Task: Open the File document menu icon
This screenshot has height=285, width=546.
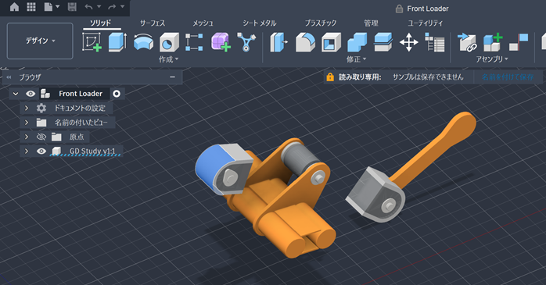Action: 48,7
